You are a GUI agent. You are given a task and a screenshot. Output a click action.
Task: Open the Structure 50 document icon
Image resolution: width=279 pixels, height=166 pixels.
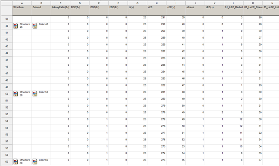[16, 94]
